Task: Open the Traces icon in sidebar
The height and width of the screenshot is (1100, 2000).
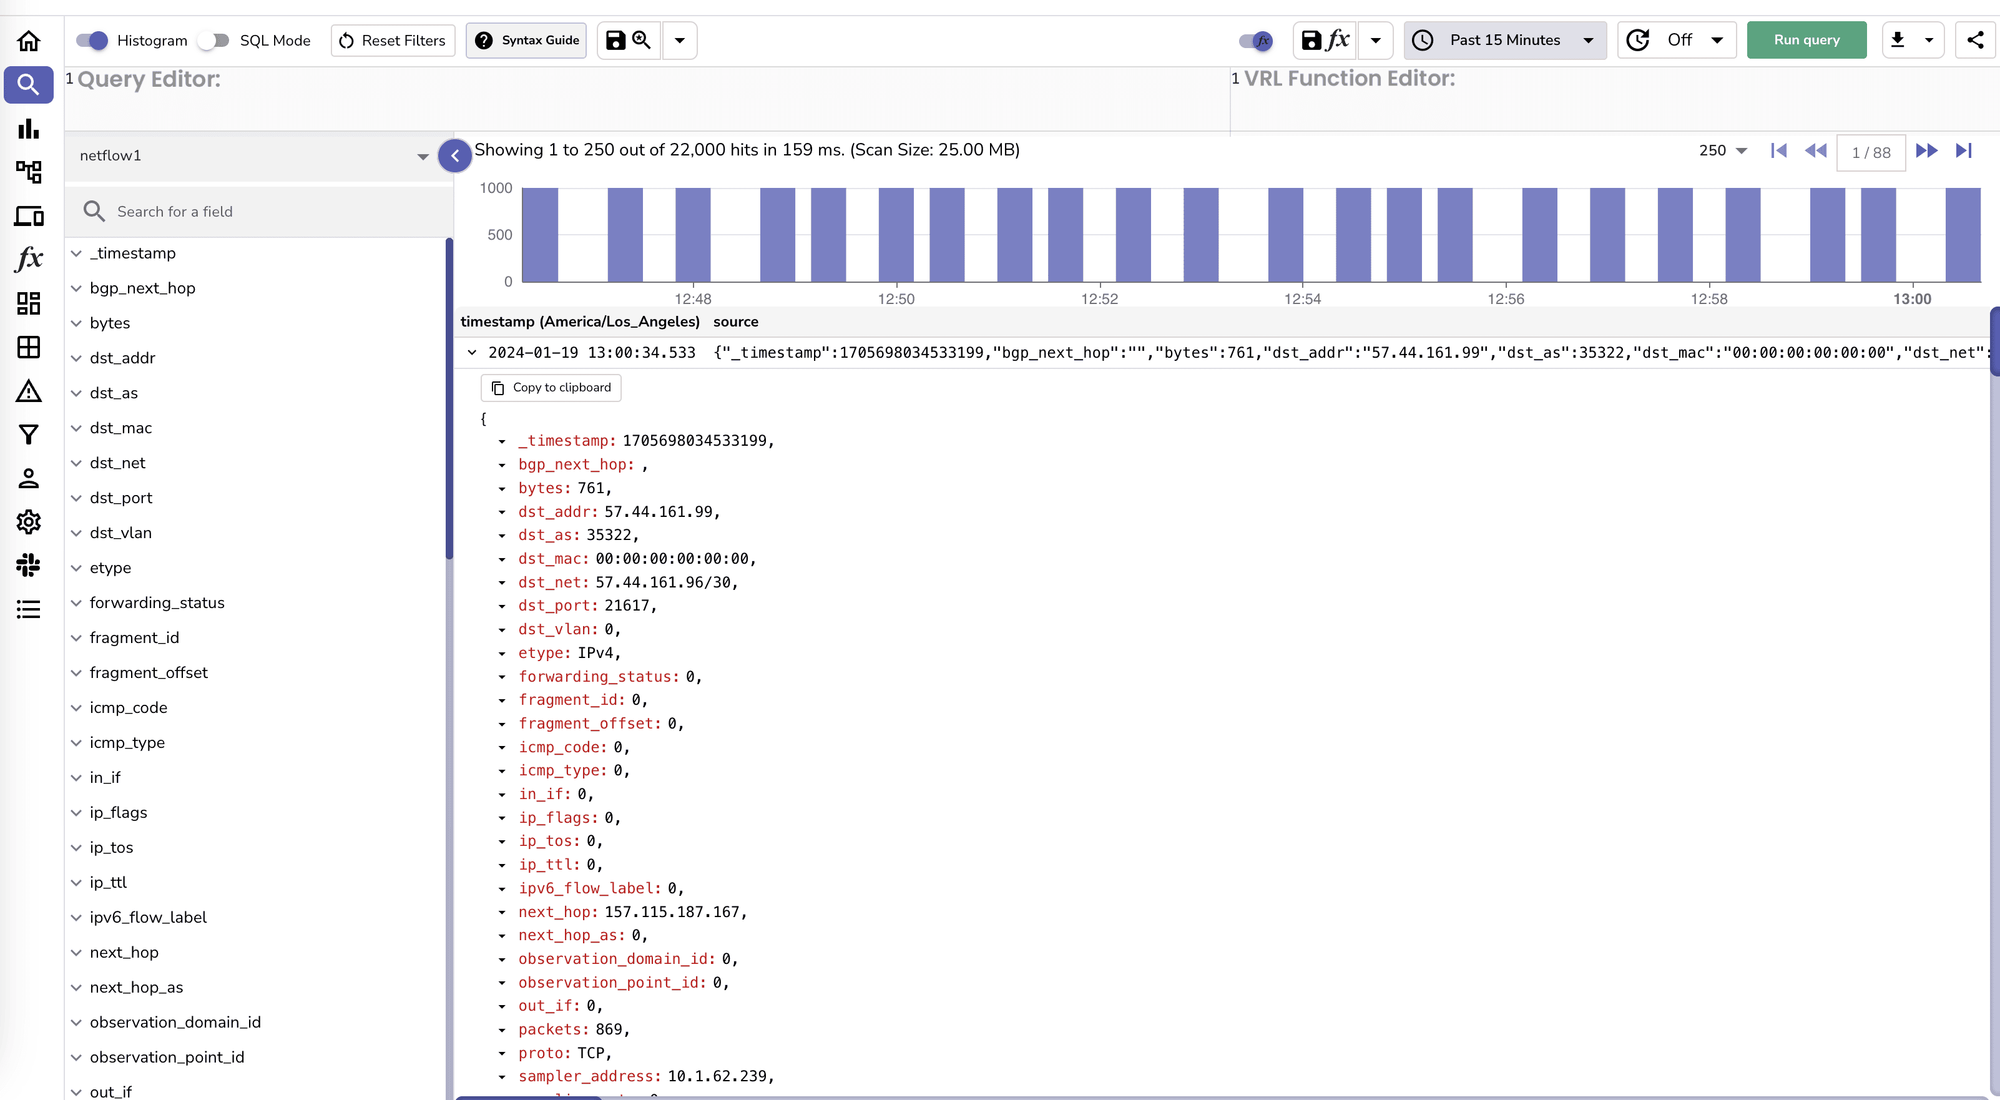Action: click(29, 172)
